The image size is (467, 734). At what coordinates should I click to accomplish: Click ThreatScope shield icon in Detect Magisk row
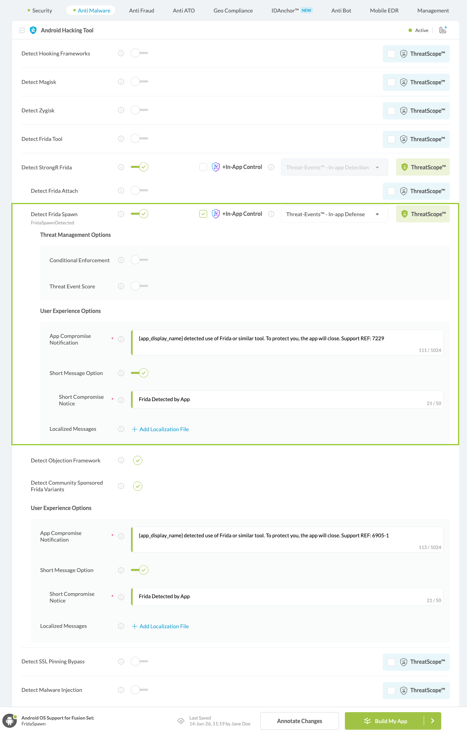tap(404, 82)
